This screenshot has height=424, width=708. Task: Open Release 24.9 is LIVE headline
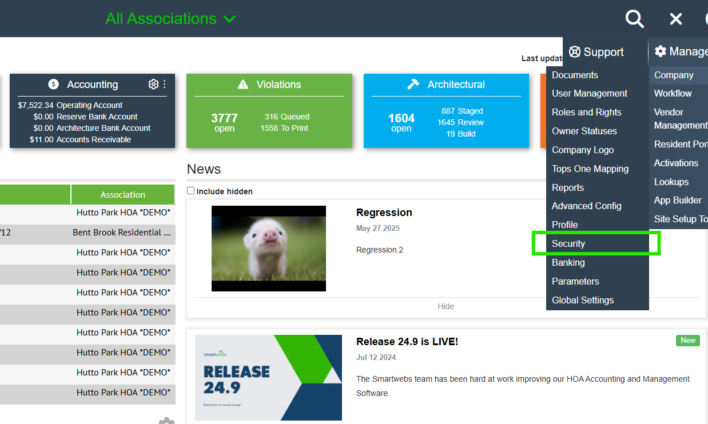[x=407, y=342]
